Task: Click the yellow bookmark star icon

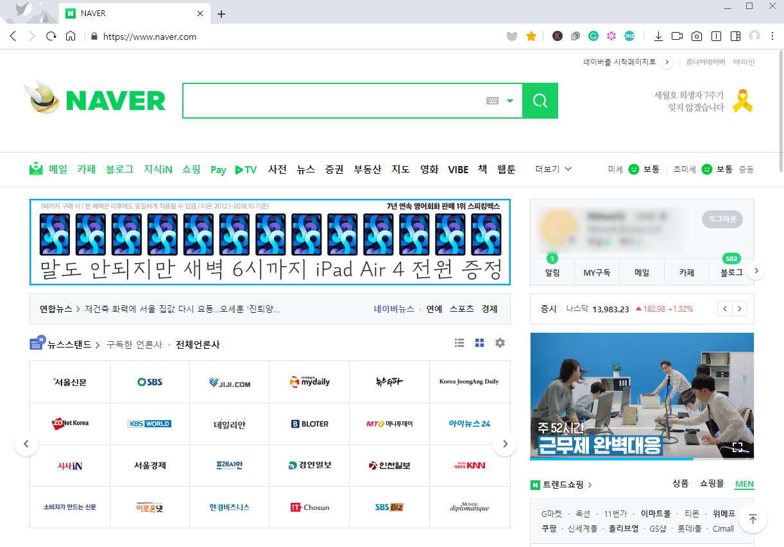Action: point(531,37)
